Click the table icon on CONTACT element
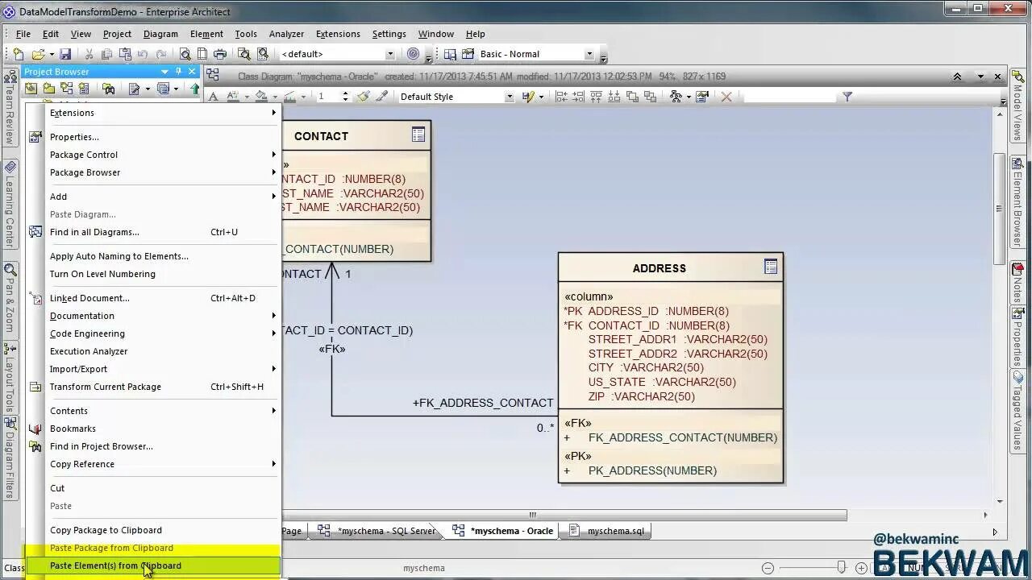 [x=418, y=135]
